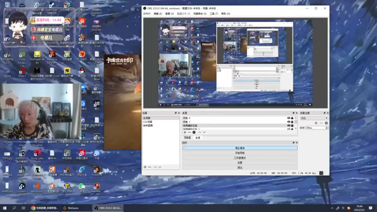
Task: Select the third scene in the Scenes list
Action: pyautogui.click(x=161, y=125)
